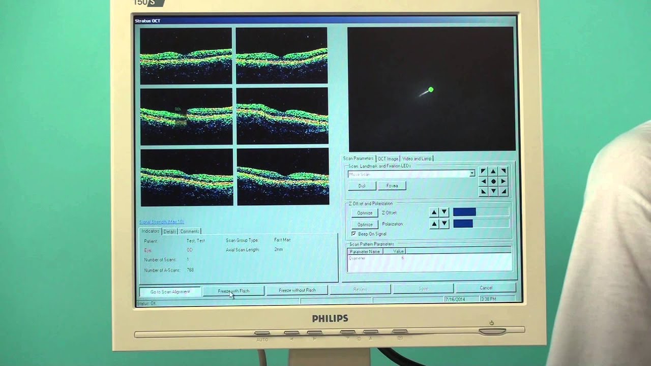Move fixation LED down with bottom arrow
This screenshot has height=366, width=651.
tap(493, 191)
